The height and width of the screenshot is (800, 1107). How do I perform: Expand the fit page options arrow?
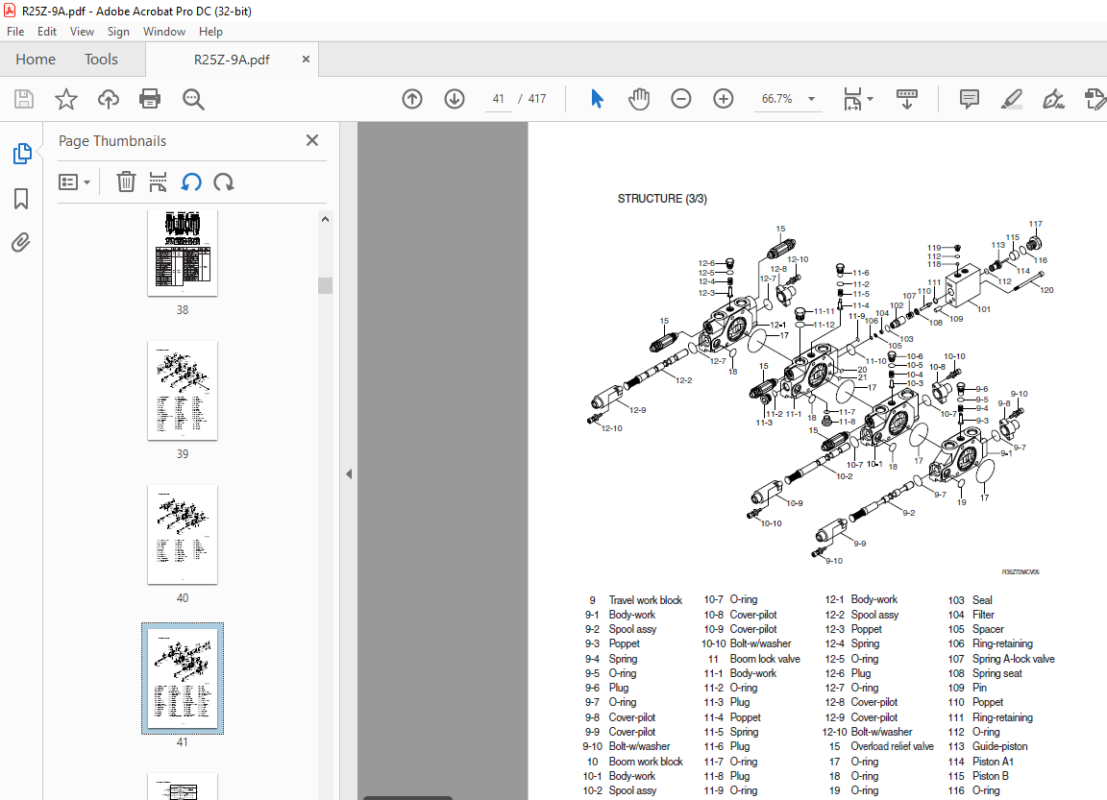[x=870, y=99]
